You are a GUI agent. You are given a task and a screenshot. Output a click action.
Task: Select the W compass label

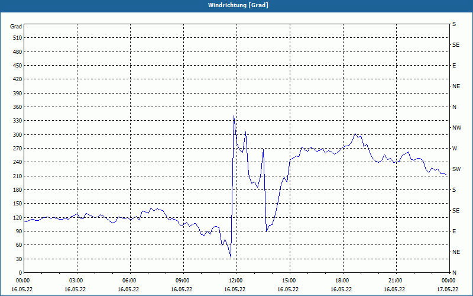pyautogui.click(x=455, y=149)
